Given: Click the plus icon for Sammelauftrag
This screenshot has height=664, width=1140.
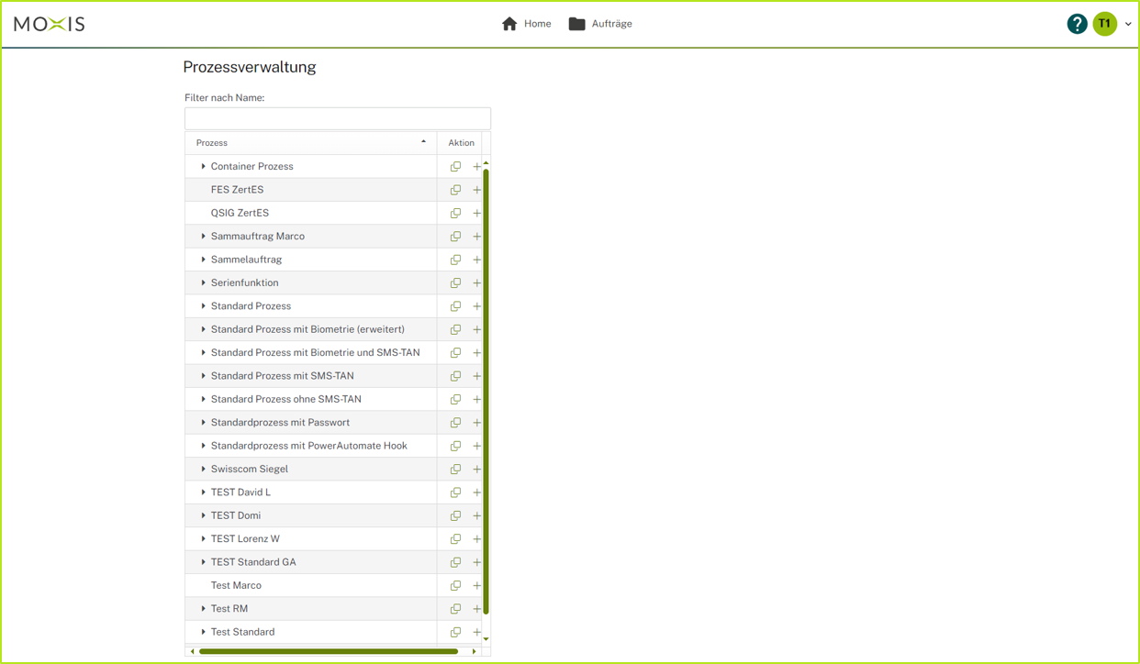Looking at the screenshot, I should [x=476, y=260].
